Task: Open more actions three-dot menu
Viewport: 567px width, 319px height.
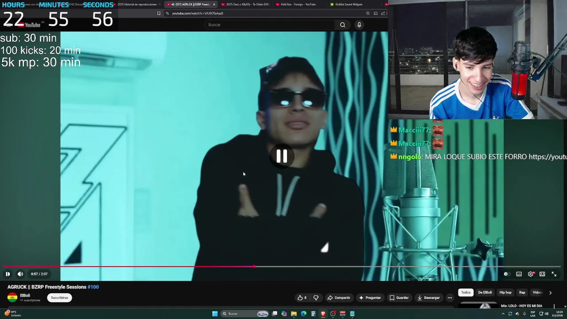Action: coord(450,298)
